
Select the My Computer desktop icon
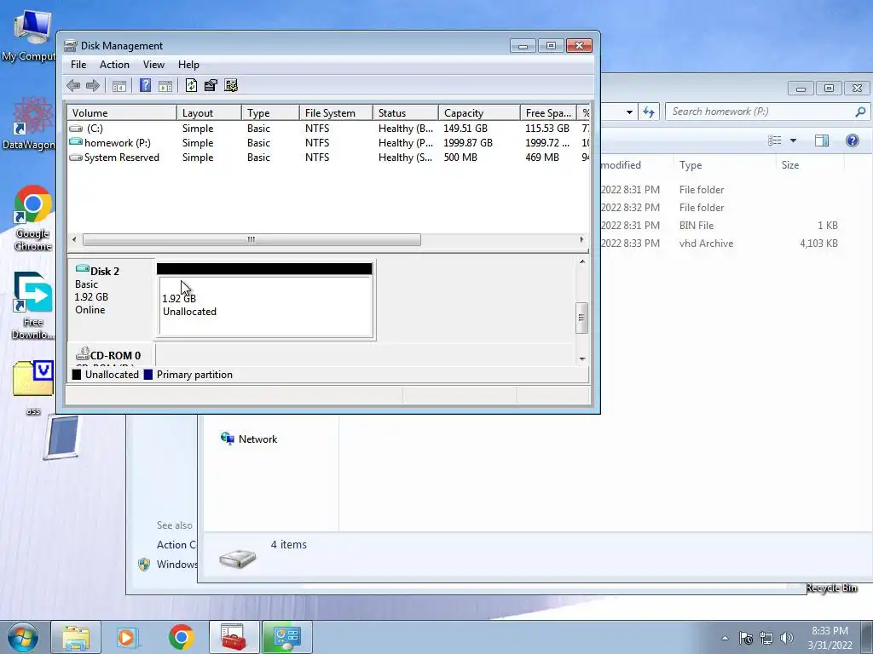click(x=29, y=37)
